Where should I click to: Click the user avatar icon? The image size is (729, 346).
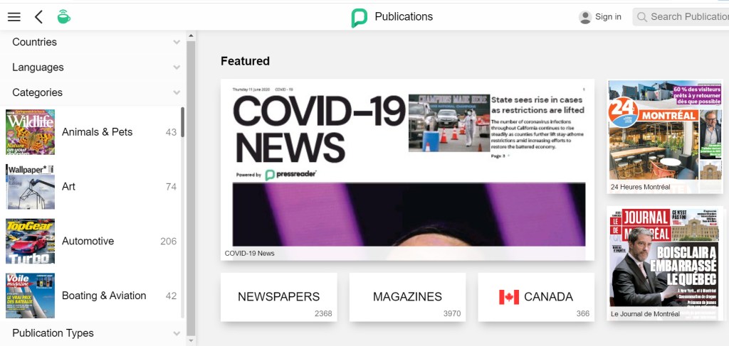click(x=585, y=17)
